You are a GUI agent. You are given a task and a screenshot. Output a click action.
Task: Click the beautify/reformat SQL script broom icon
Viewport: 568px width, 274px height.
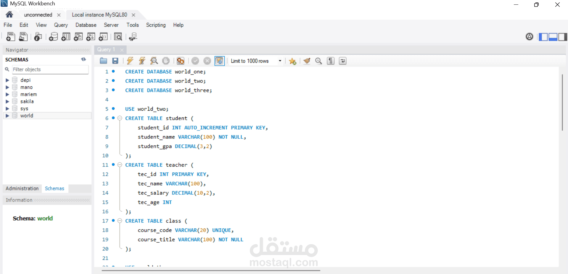pyautogui.click(x=306, y=61)
